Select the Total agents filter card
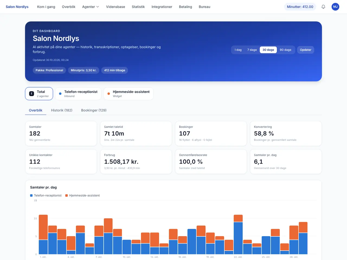The height and width of the screenshot is (260, 347). (x=39, y=94)
